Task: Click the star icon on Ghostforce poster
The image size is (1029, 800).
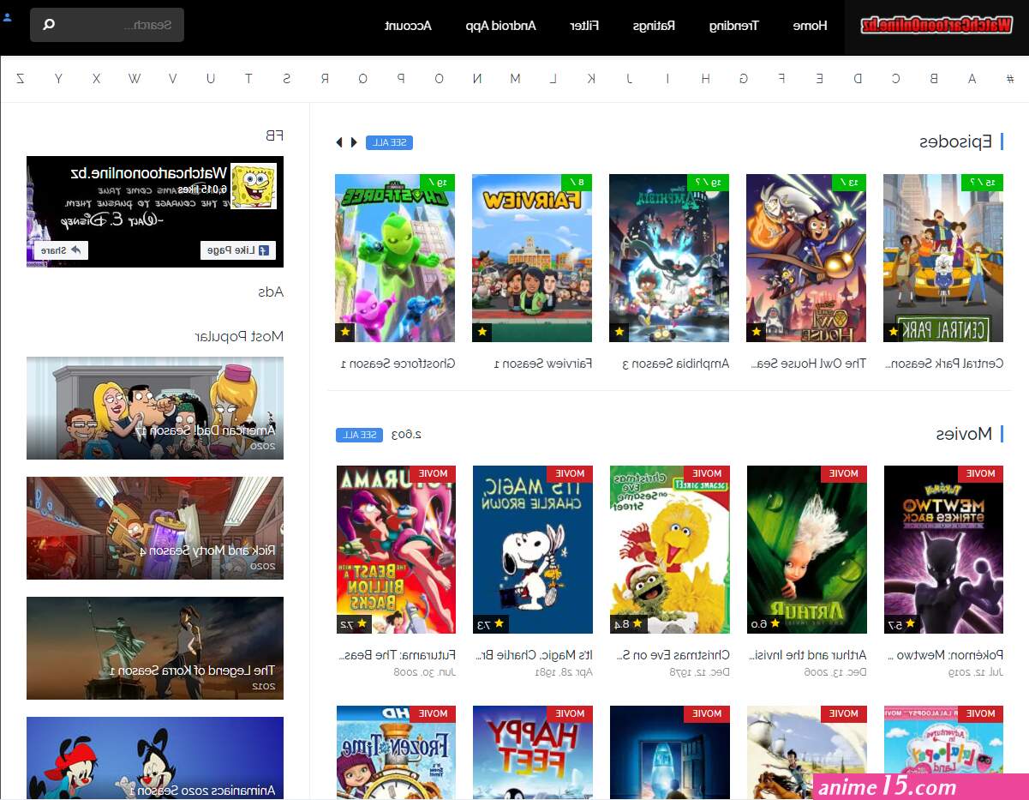Action: click(345, 332)
